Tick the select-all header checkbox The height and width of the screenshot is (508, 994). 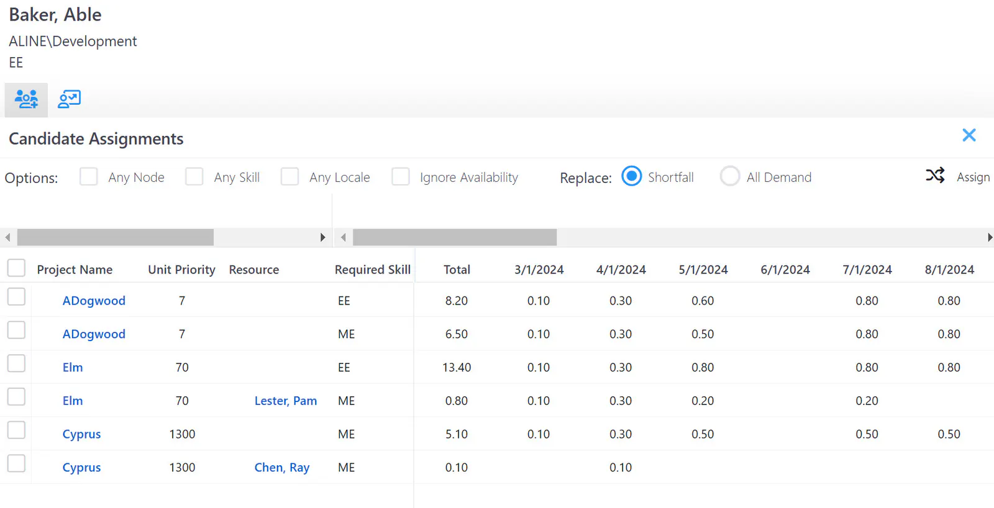(x=16, y=268)
